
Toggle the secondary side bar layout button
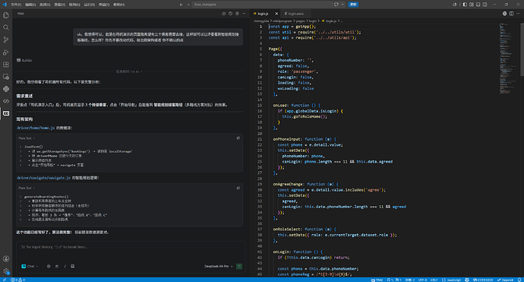[485, 5]
